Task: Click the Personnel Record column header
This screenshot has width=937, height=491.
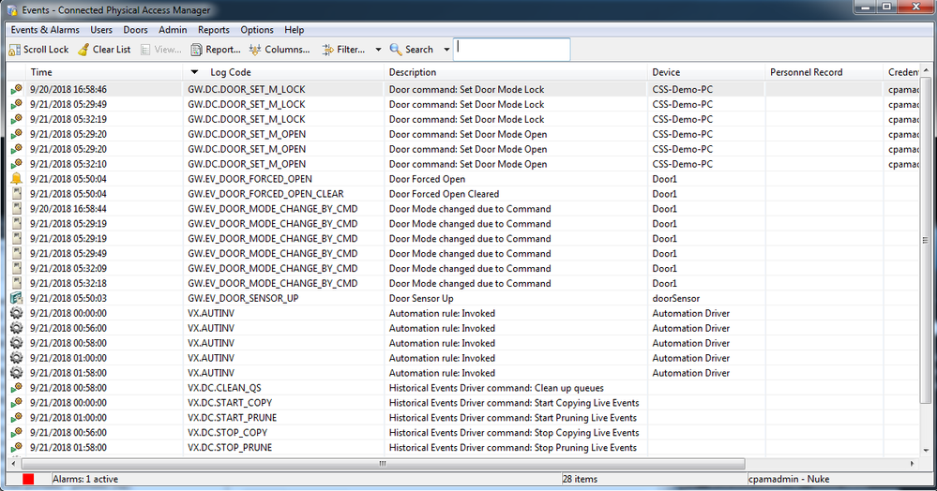Action: [x=824, y=72]
